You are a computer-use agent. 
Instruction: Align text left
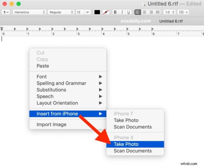pyautogui.click(x=138, y=12)
